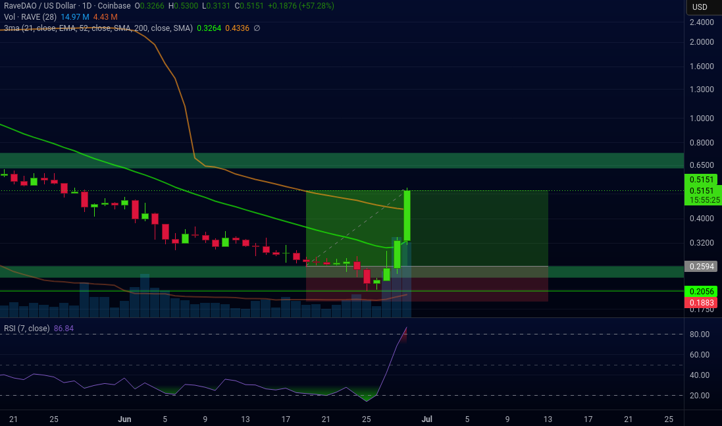Select the 3ma moving averages indicator legend

coord(98,28)
